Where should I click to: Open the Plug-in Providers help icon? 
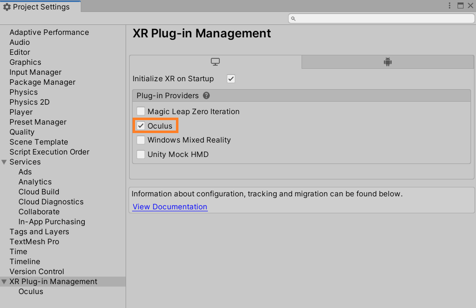tap(206, 96)
